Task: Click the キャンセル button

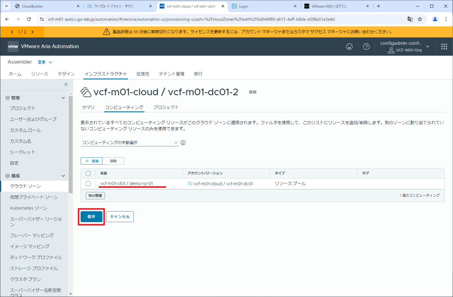Action: point(120,217)
